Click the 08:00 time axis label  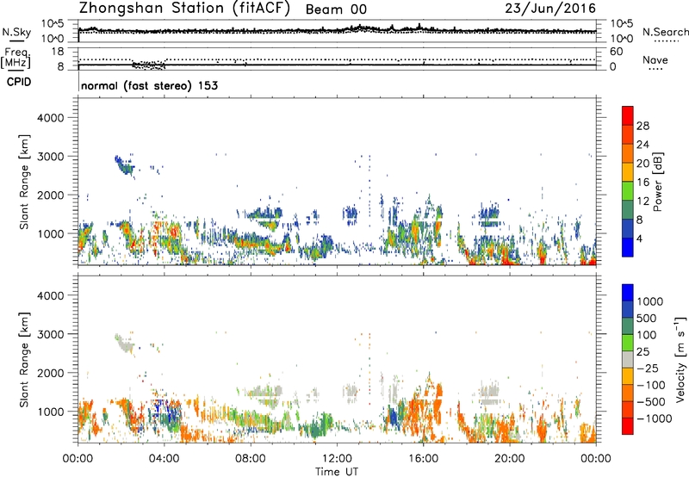pos(251,459)
